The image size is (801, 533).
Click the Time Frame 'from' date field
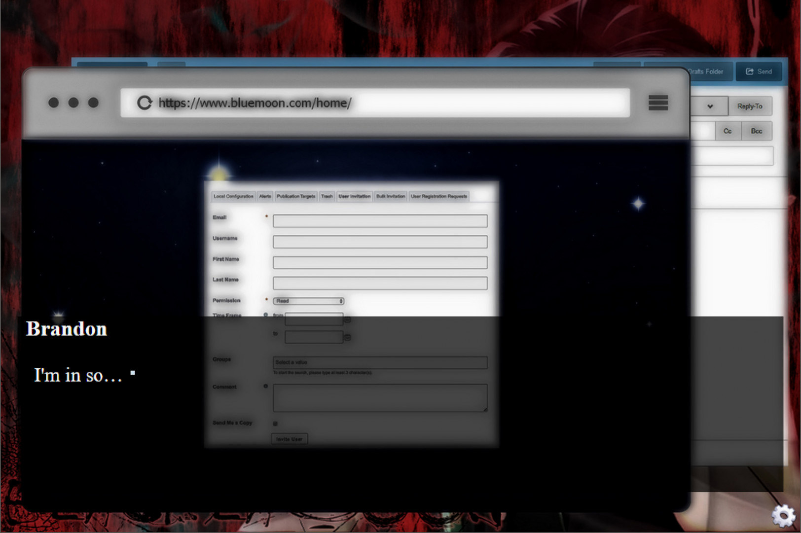tap(314, 319)
